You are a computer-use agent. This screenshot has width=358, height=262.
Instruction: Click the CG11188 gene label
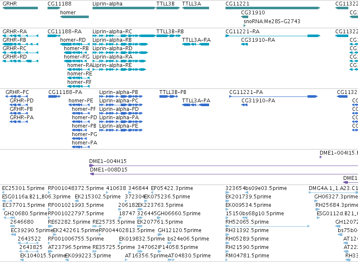[x=59, y=4]
